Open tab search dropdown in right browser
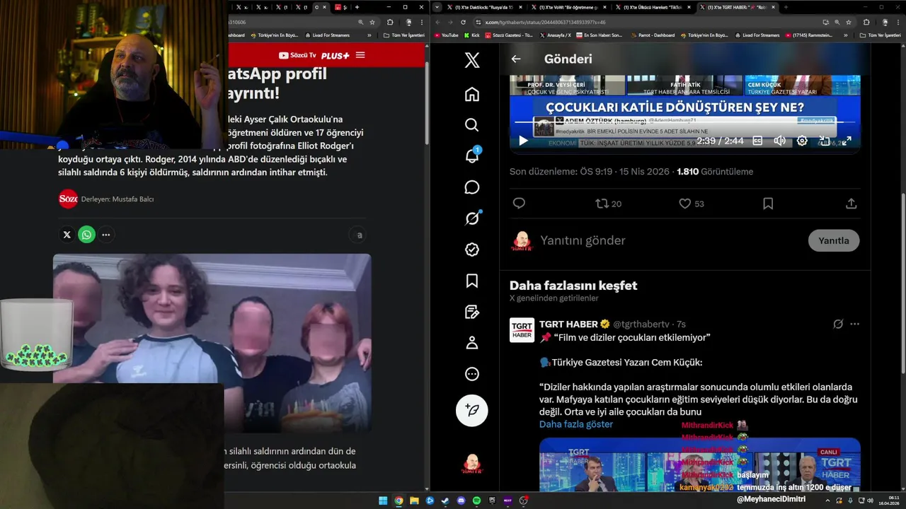The image size is (906, 509). pyautogui.click(x=437, y=7)
